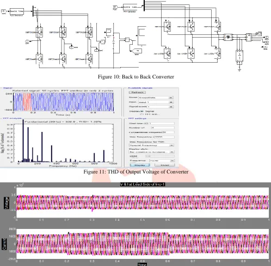The width and height of the screenshot is (271, 266).
Task: Open the Input dropdown showing input 1
Action: (156, 102)
